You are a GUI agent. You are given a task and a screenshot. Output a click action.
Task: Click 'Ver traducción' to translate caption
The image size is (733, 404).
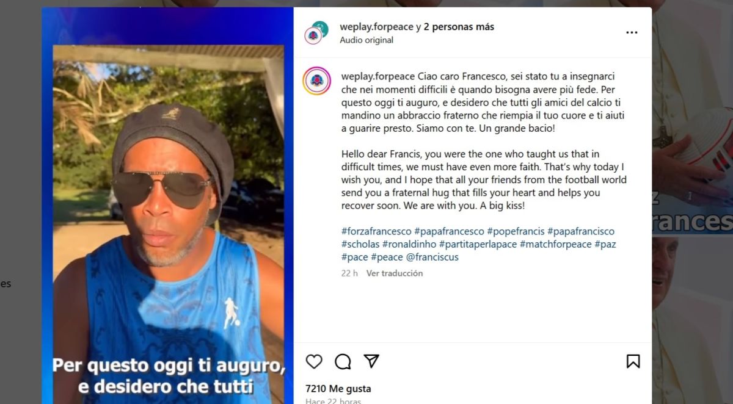(395, 273)
